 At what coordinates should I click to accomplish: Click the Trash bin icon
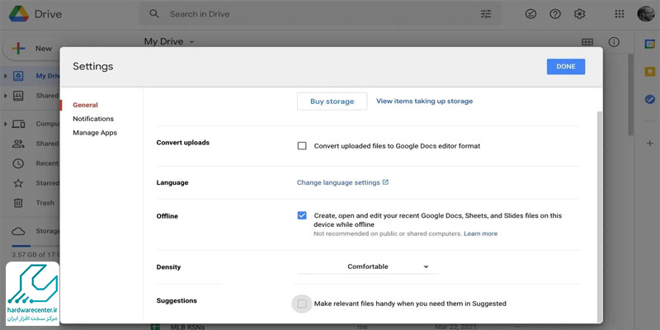[x=18, y=203]
